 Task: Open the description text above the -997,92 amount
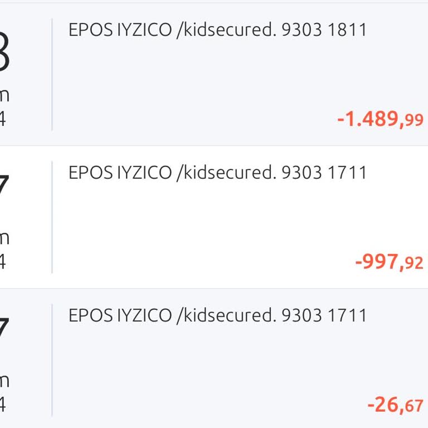point(217,172)
